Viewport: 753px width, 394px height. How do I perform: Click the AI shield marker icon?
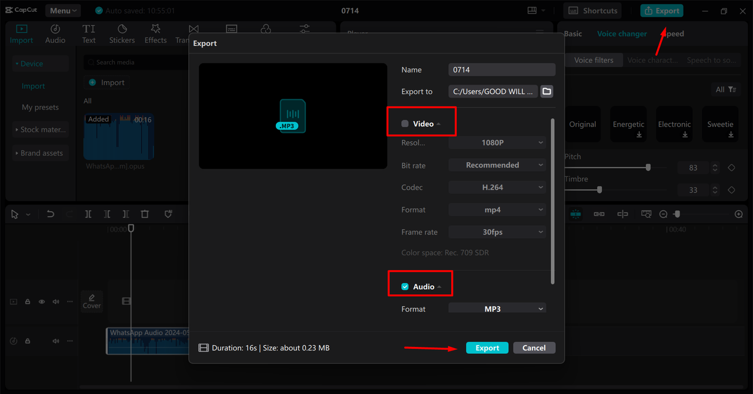coord(168,214)
